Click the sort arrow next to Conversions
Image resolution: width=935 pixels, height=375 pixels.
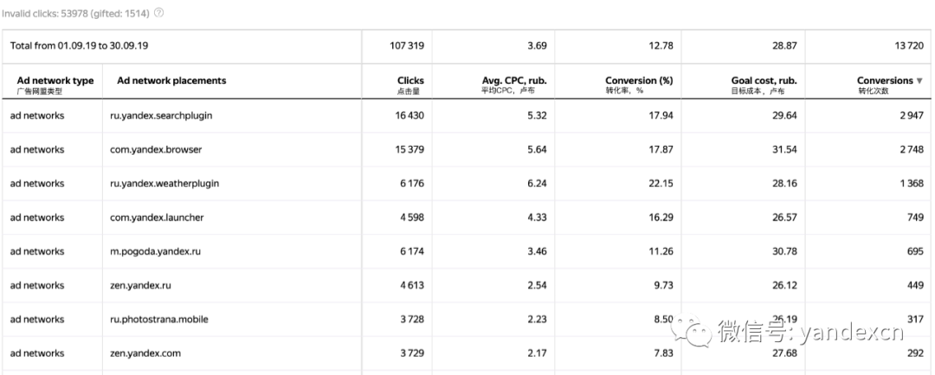[x=919, y=81]
